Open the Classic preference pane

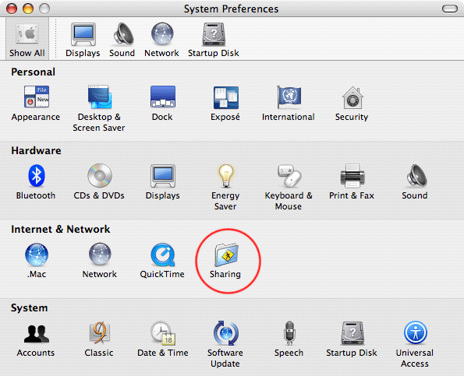click(99, 339)
